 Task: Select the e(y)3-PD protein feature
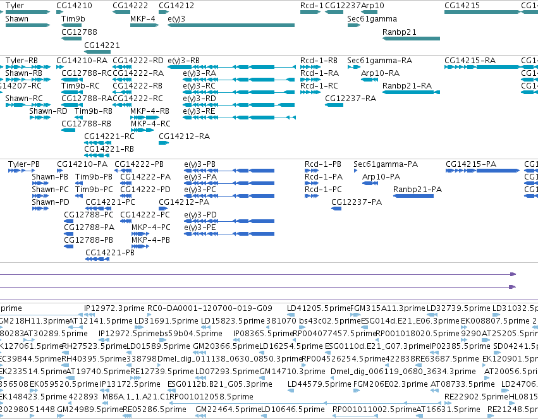pyautogui.click(x=229, y=221)
